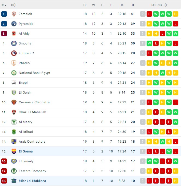Click Ceramica Cleopatra team logo

(x=14, y=102)
